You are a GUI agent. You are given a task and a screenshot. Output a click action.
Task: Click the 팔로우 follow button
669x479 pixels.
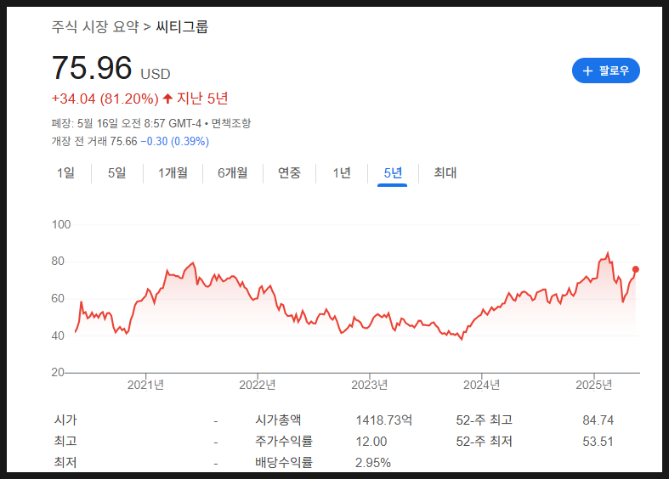click(x=605, y=70)
